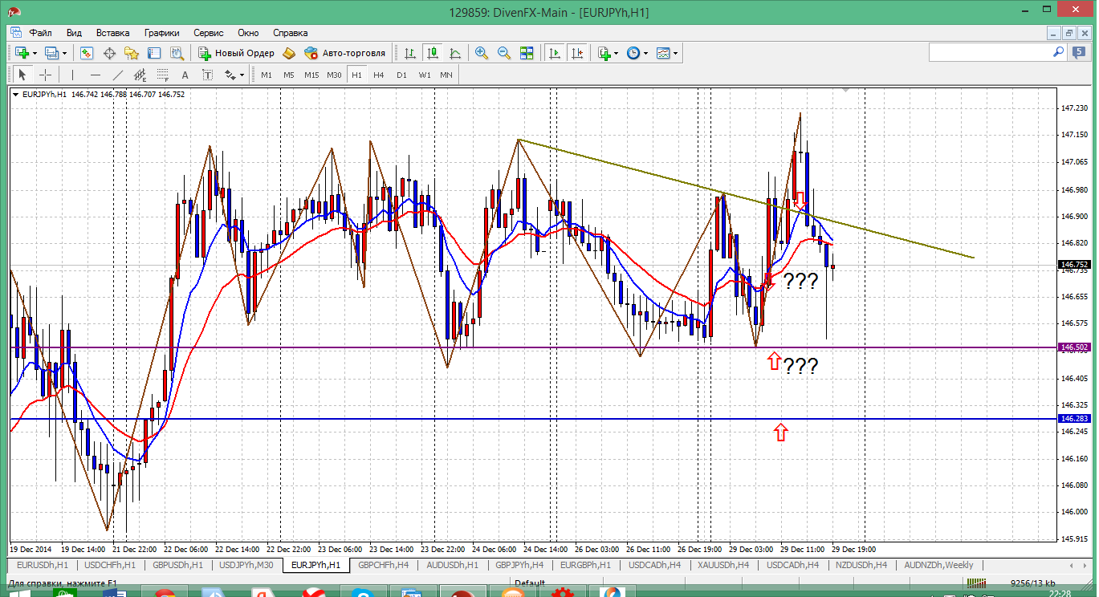Screen dimensions: 1099x597
Task: Toggle Chart Shift option
Action: click(x=576, y=53)
